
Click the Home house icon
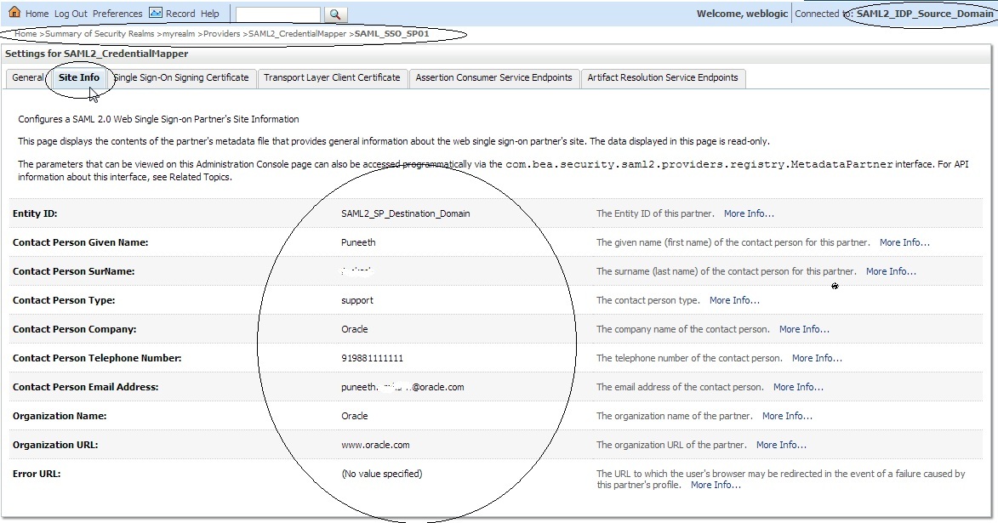(14, 12)
